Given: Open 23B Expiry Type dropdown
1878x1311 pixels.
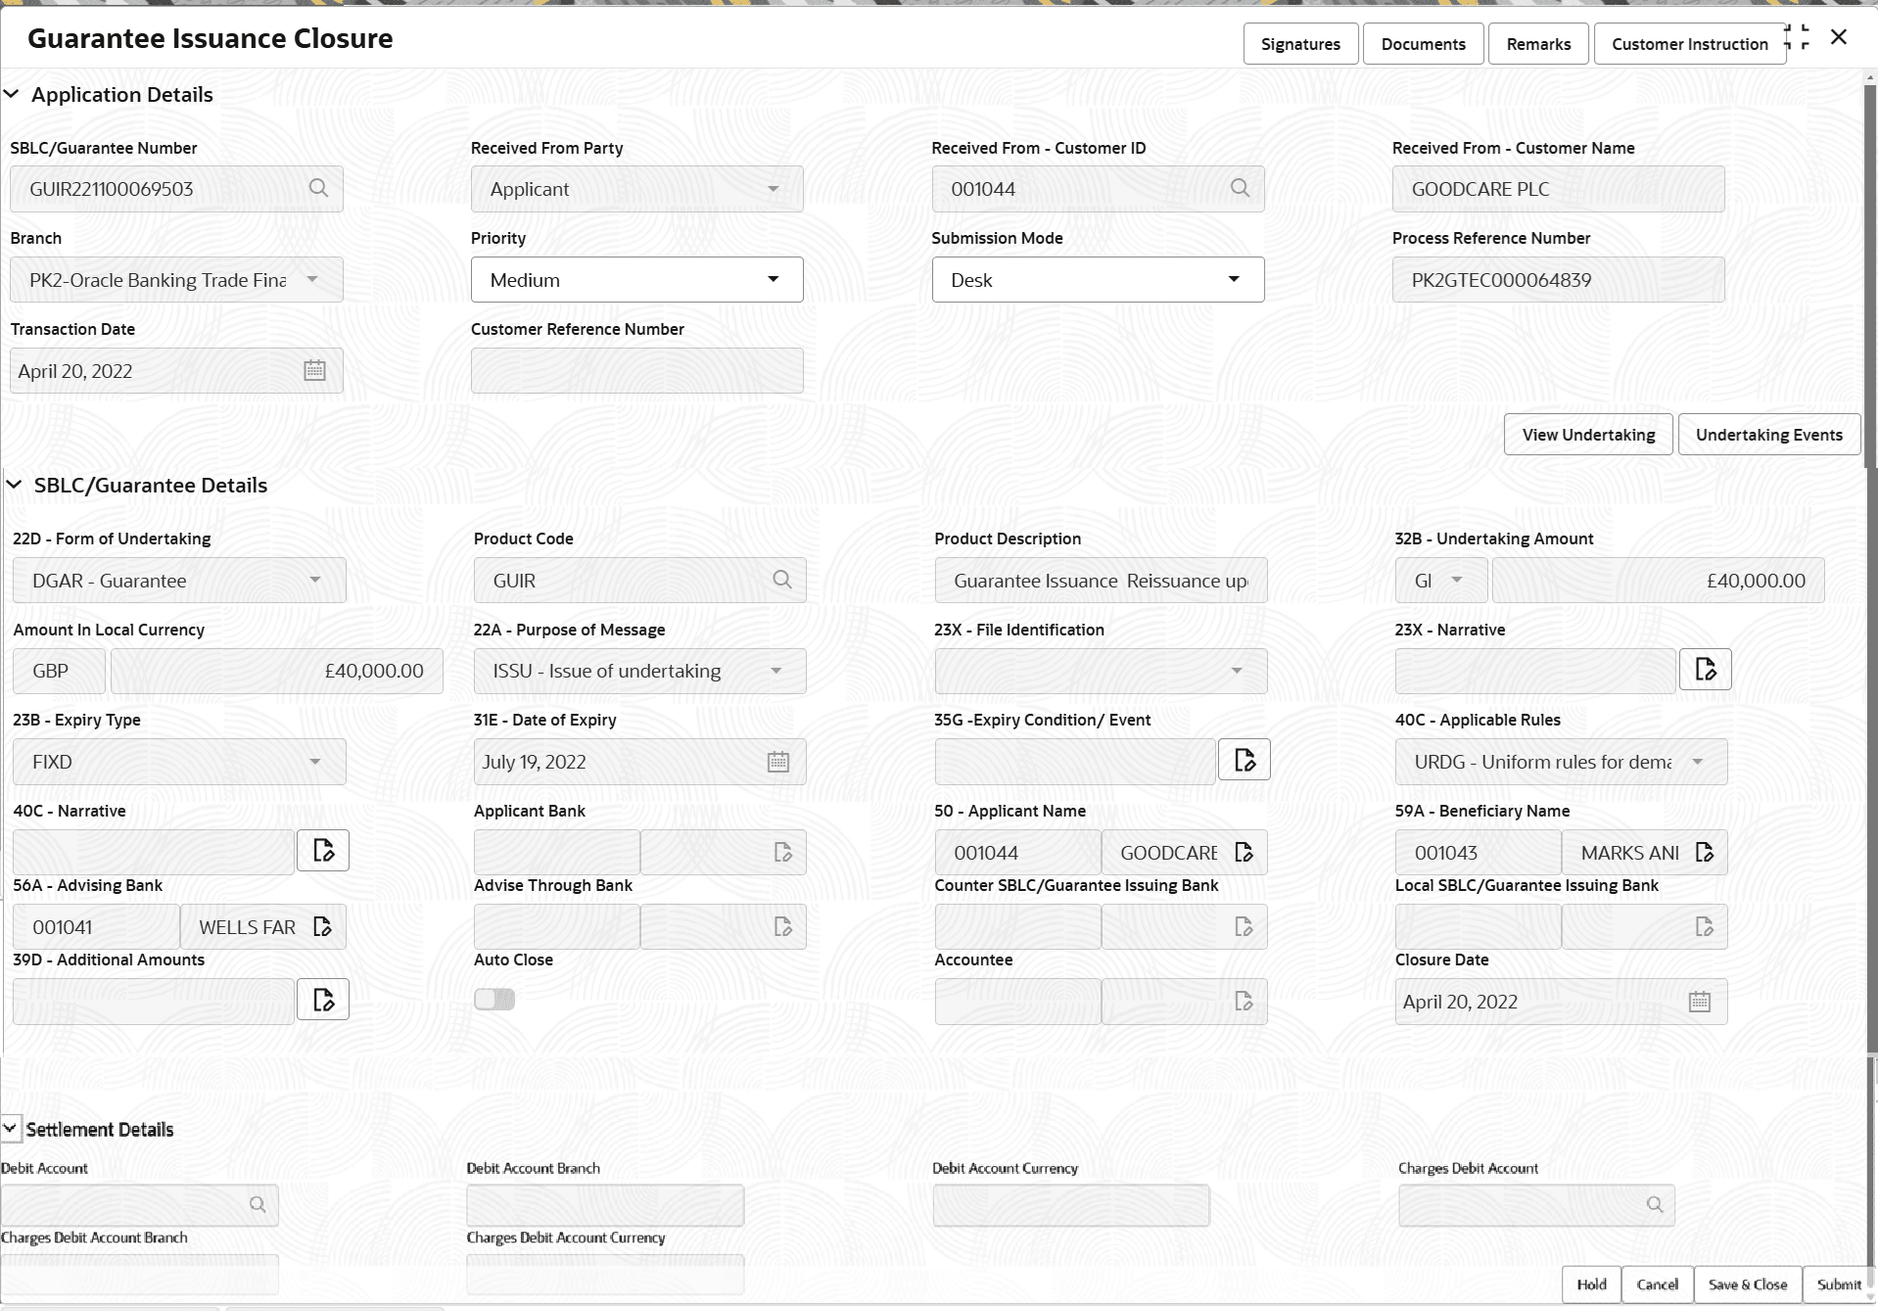Looking at the screenshot, I should [179, 762].
